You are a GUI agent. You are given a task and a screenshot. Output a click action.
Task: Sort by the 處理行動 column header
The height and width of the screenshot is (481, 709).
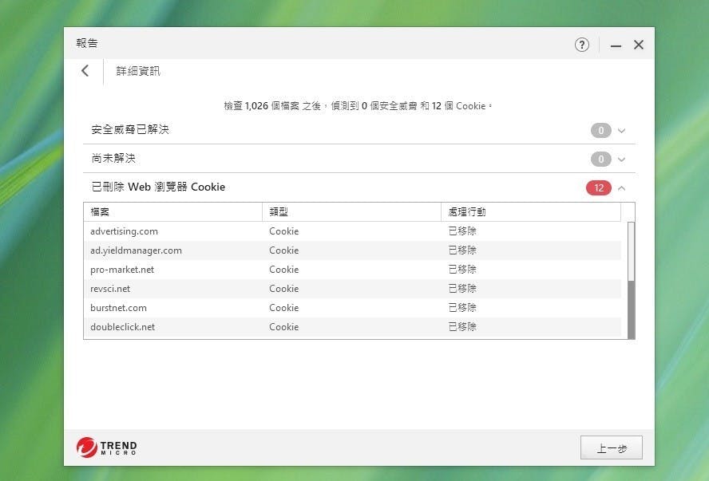click(x=530, y=212)
